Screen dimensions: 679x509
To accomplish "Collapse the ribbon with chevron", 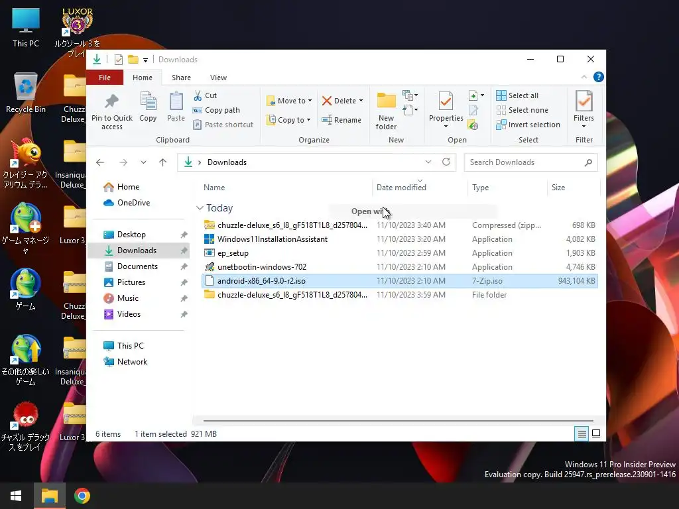I will [584, 77].
